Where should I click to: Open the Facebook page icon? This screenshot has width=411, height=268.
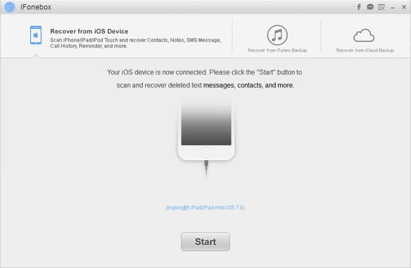tap(359, 7)
